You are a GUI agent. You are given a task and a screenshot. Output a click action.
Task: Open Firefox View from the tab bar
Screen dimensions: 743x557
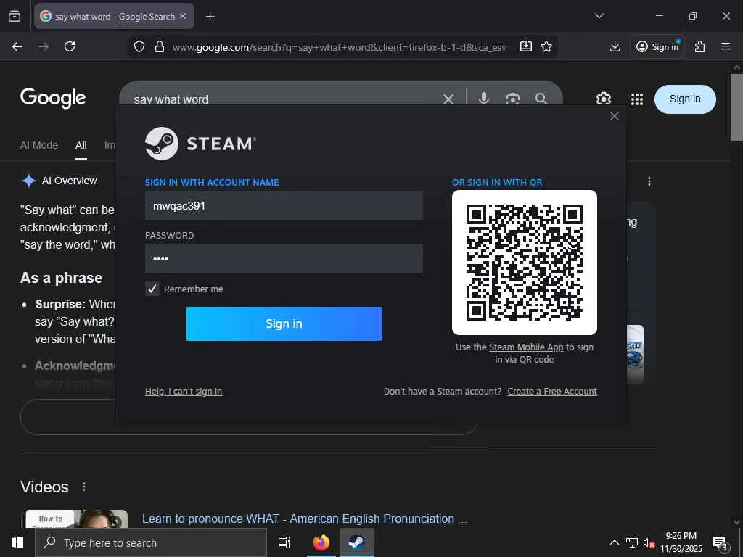[x=15, y=16]
